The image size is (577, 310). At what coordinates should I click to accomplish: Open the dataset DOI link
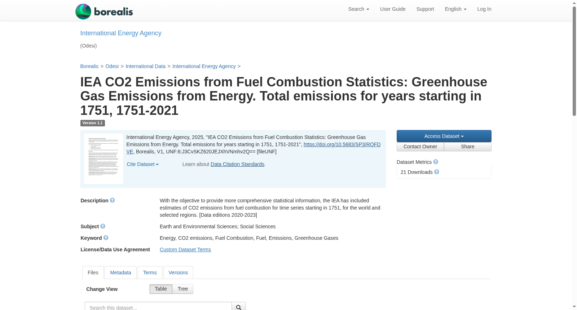click(342, 144)
